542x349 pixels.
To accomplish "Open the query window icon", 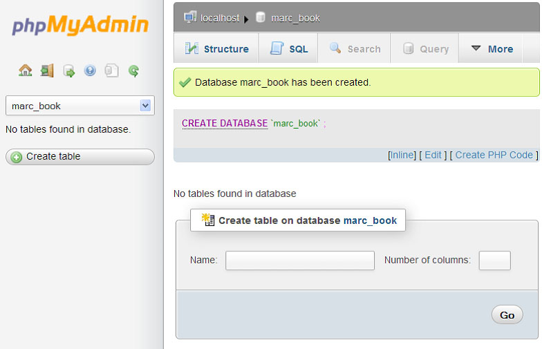I will tap(68, 70).
